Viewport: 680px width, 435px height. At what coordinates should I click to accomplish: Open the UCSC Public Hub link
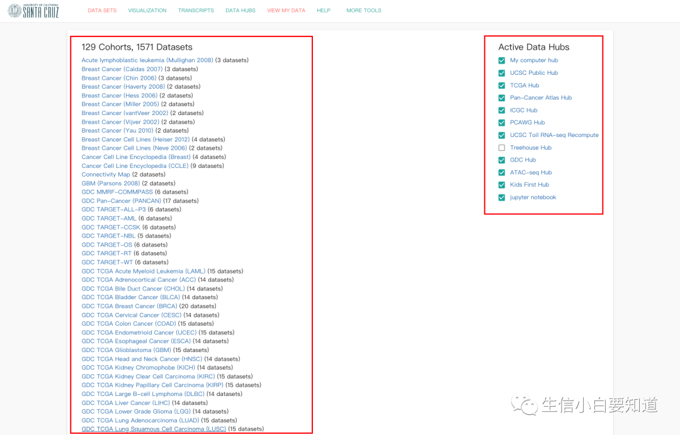pyautogui.click(x=534, y=73)
